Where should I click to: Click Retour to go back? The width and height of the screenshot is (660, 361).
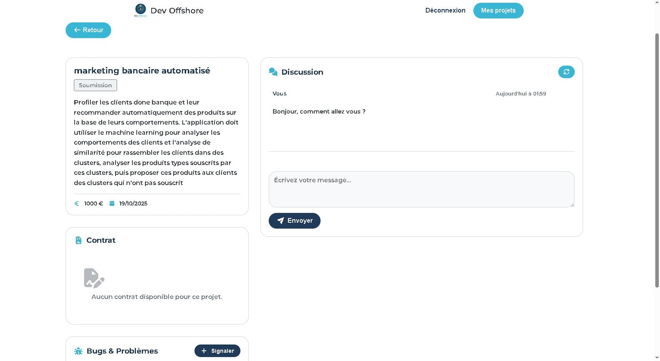click(x=88, y=30)
